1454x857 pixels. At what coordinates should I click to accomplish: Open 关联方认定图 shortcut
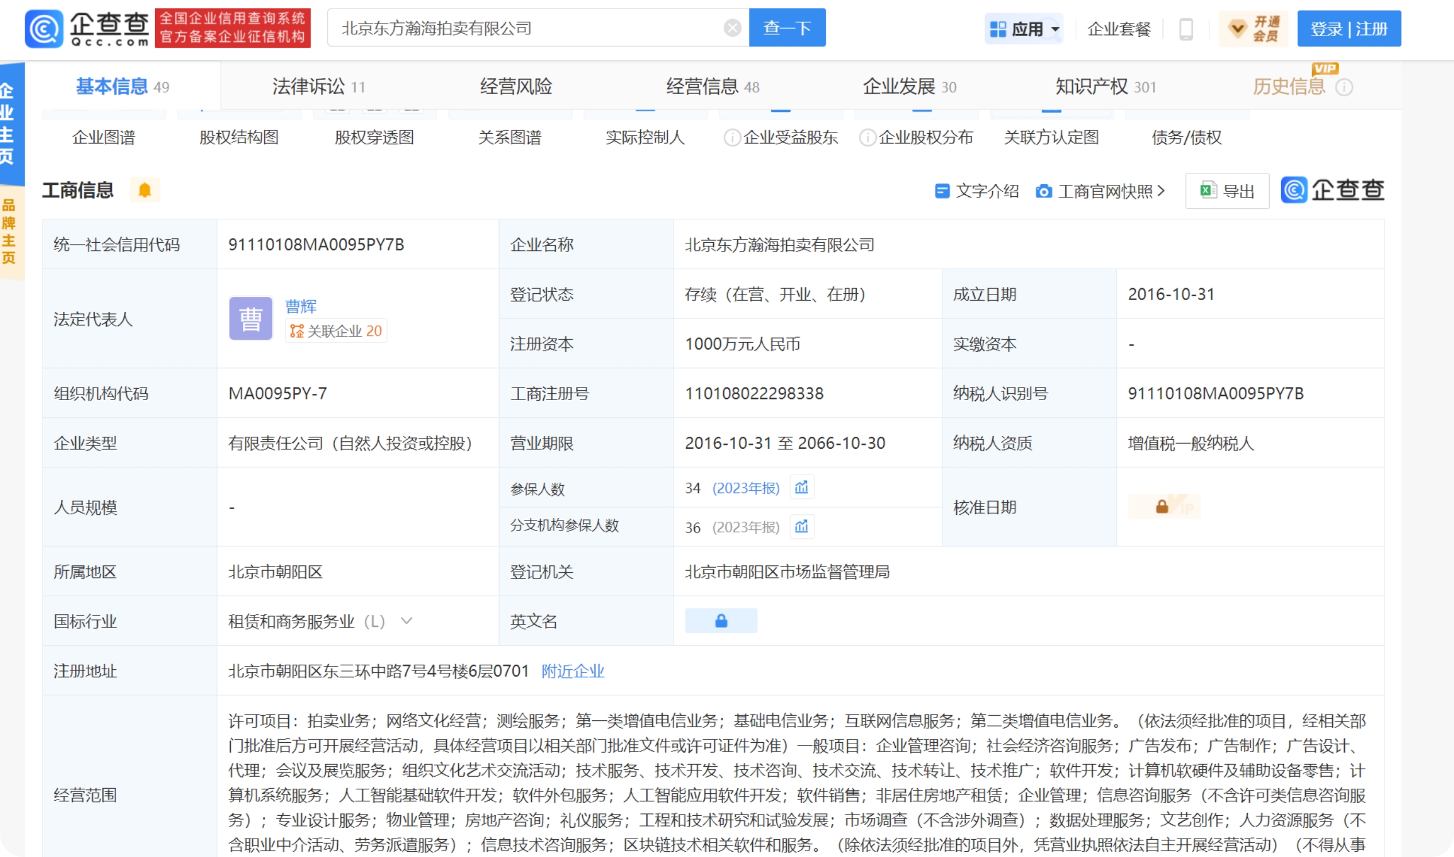[1051, 137]
